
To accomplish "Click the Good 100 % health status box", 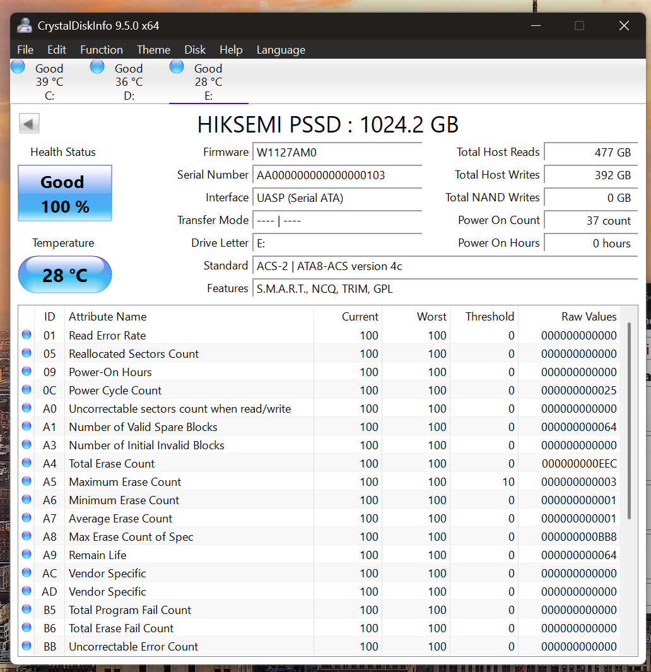I will click(65, 193).
